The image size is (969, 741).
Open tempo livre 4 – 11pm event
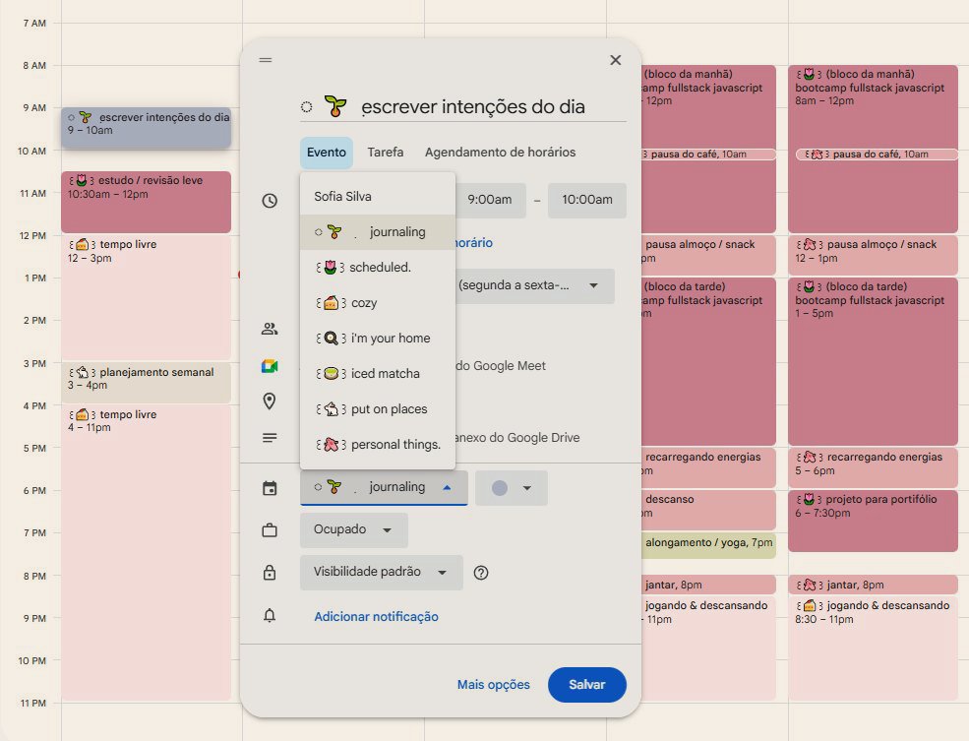pyautogui.click(x=146, y=552)
